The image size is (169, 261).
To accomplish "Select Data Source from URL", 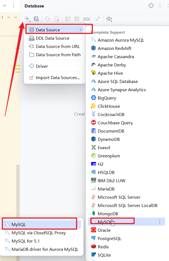I will click(55, 47).
